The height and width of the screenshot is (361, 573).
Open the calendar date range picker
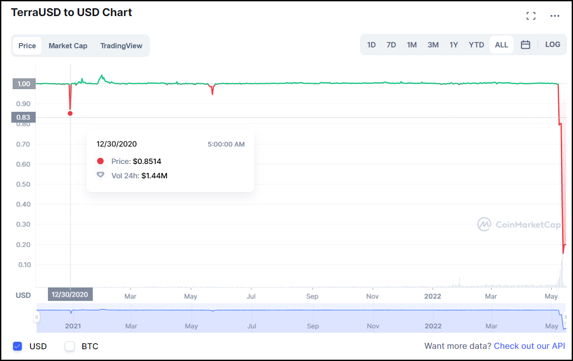526,45
